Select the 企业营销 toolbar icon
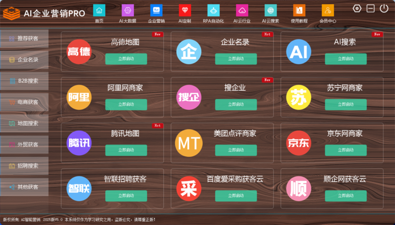The width and height of the screenshot is (395, 225). [x=156, y=10]
